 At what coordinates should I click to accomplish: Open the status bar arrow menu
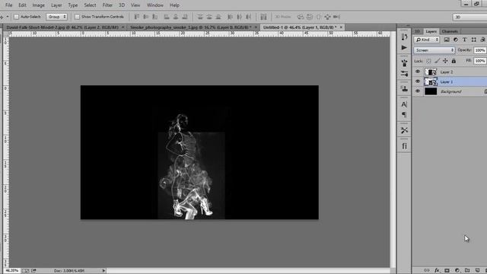(x=103, y=271)
